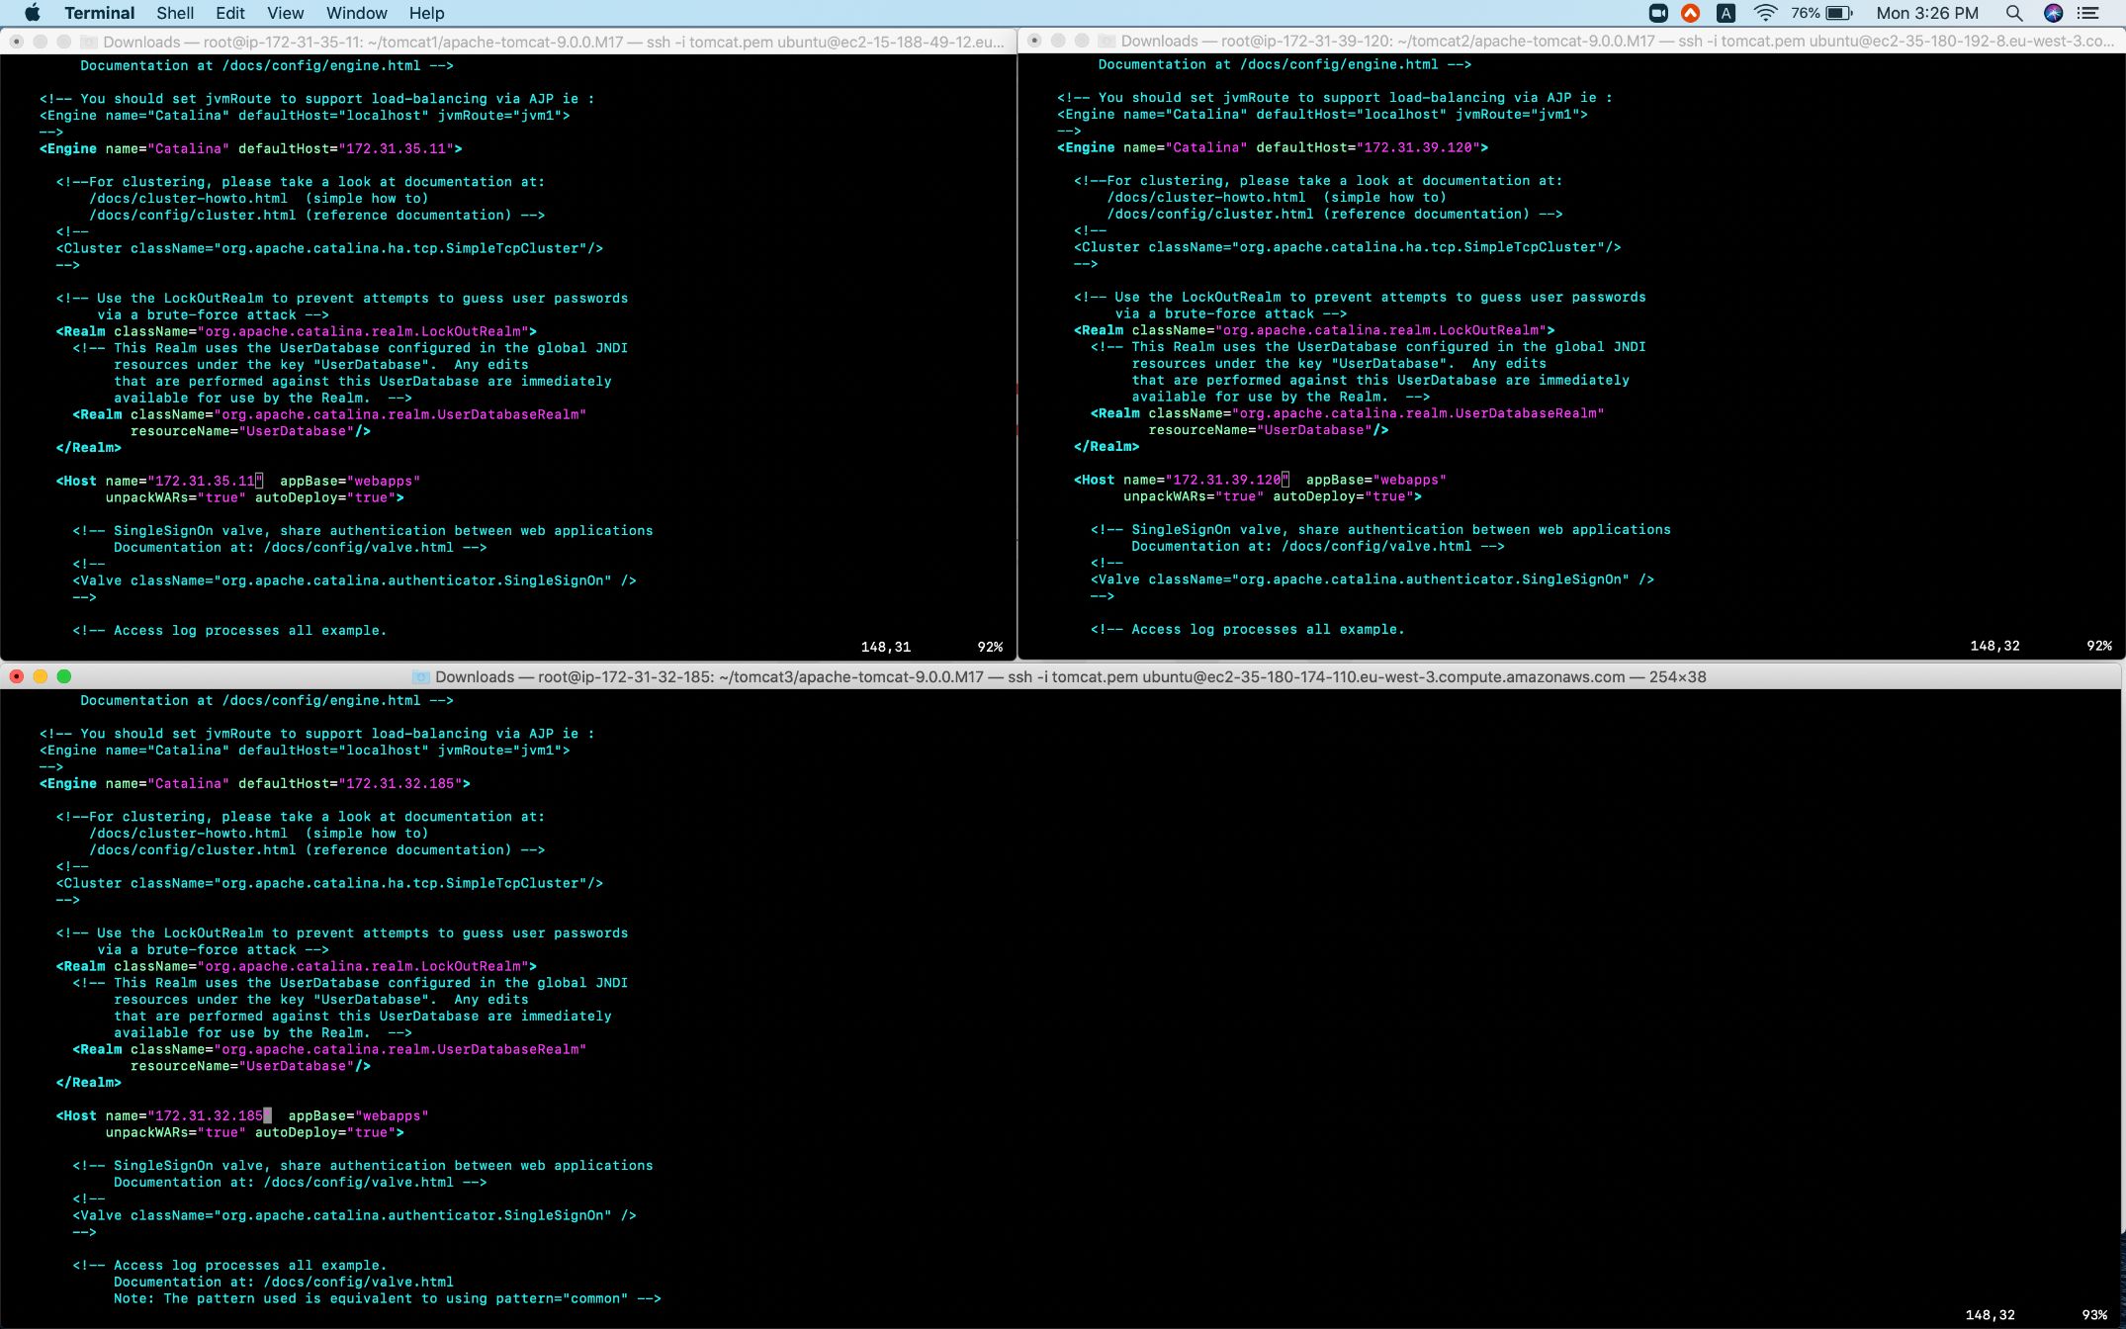Open the Notification Center list icon
The image size is (2126, 1329).
[x=2088, y=13]
